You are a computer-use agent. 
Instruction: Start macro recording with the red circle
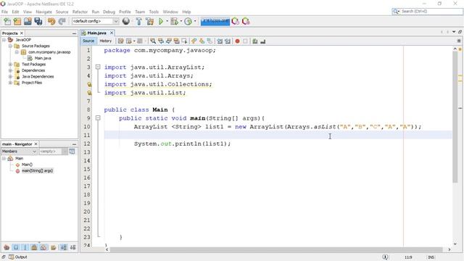tap(237, 41)
